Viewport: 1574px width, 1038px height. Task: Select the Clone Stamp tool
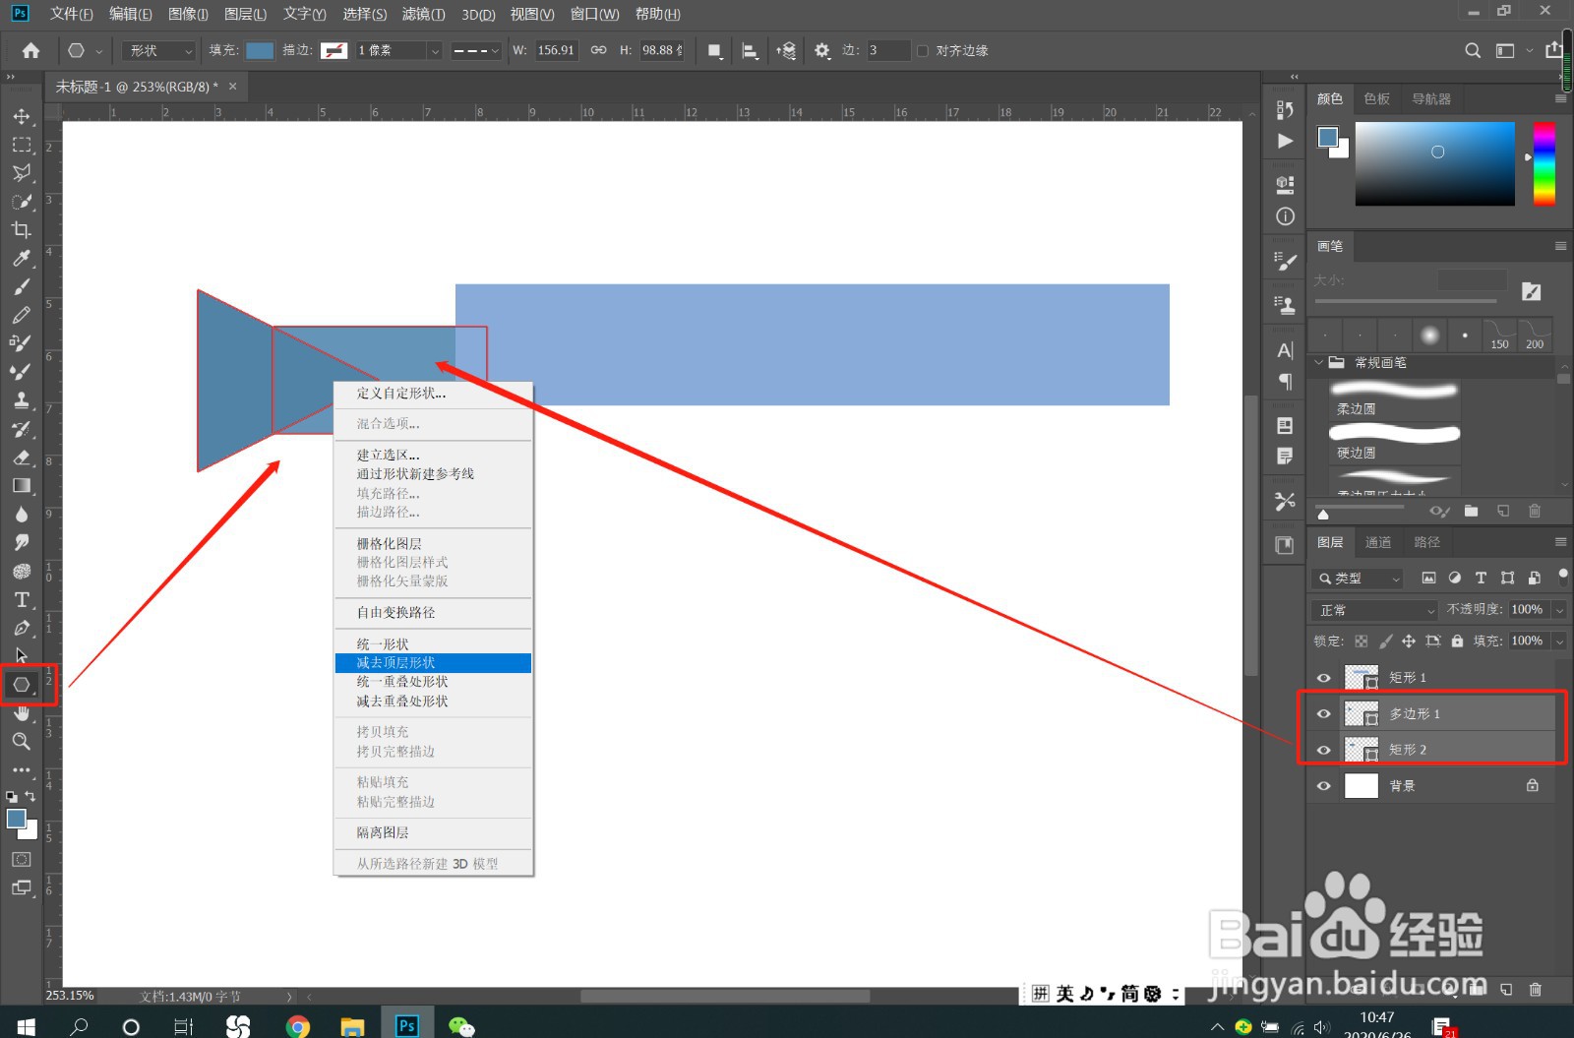(x=21, y=400)
